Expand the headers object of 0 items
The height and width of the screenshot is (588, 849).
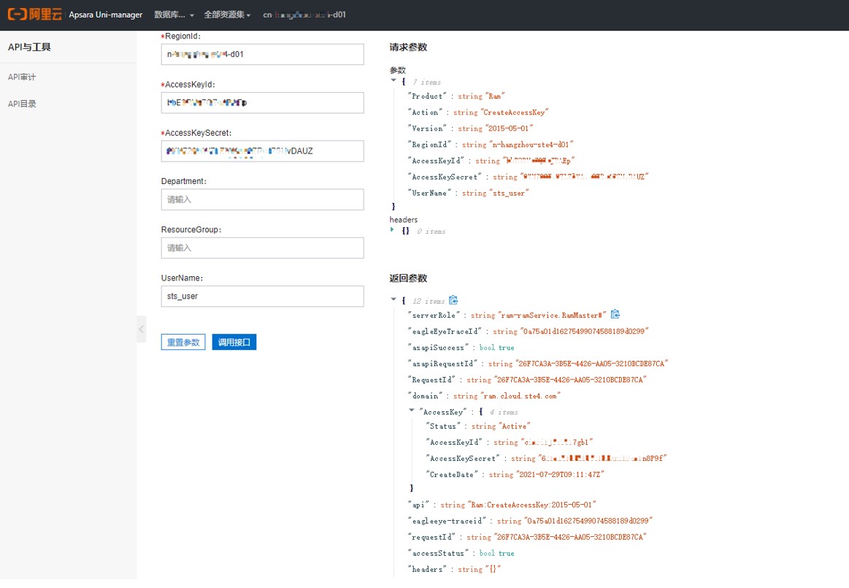pos(392,230)
